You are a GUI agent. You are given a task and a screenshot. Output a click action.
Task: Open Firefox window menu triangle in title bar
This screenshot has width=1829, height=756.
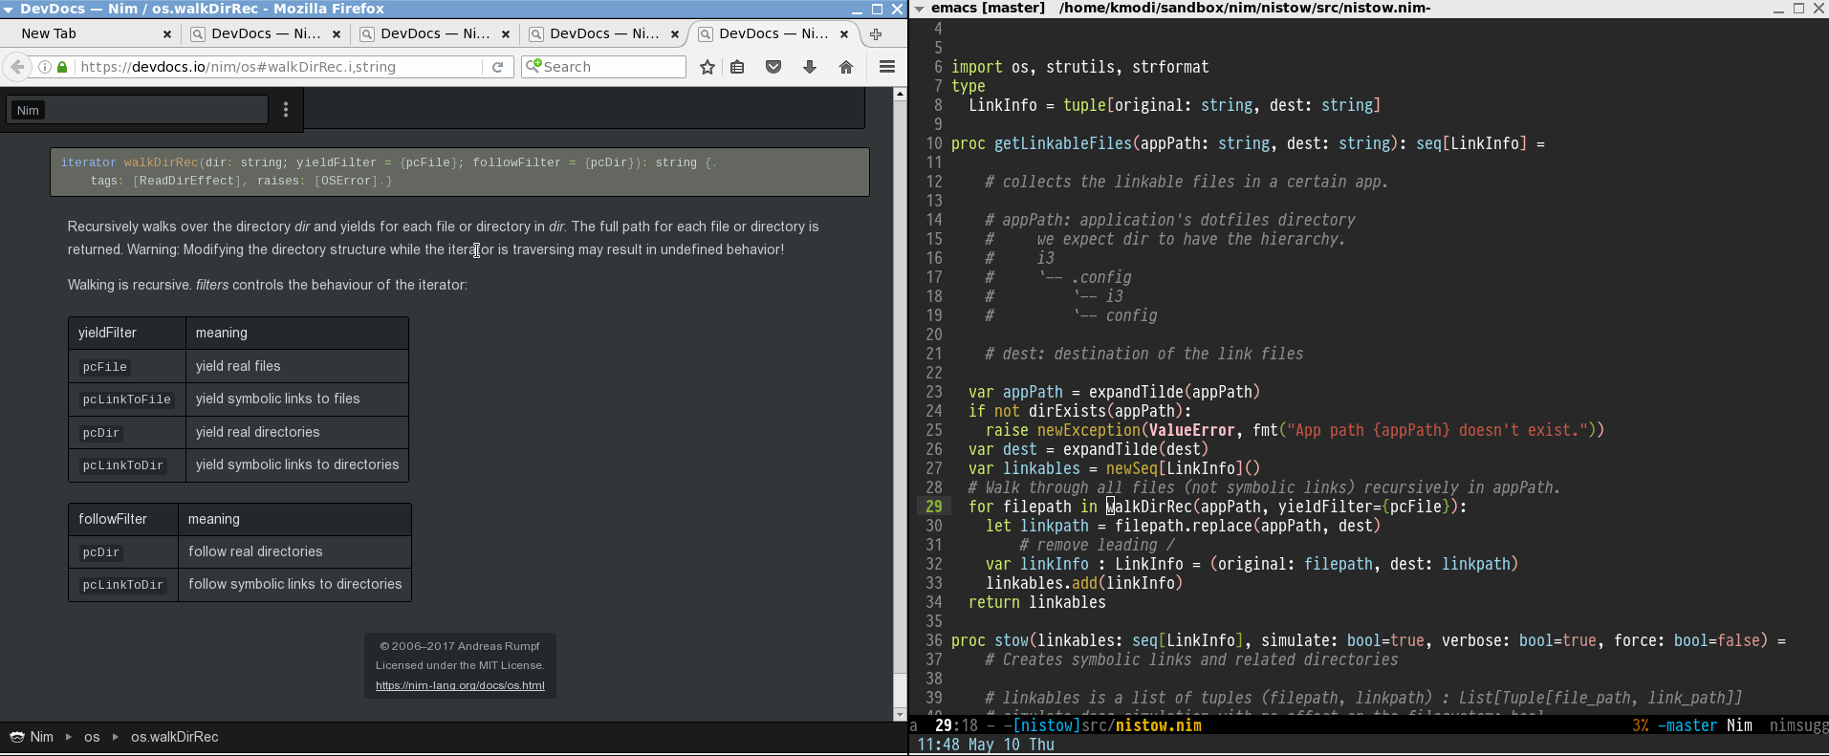point(8,9)
